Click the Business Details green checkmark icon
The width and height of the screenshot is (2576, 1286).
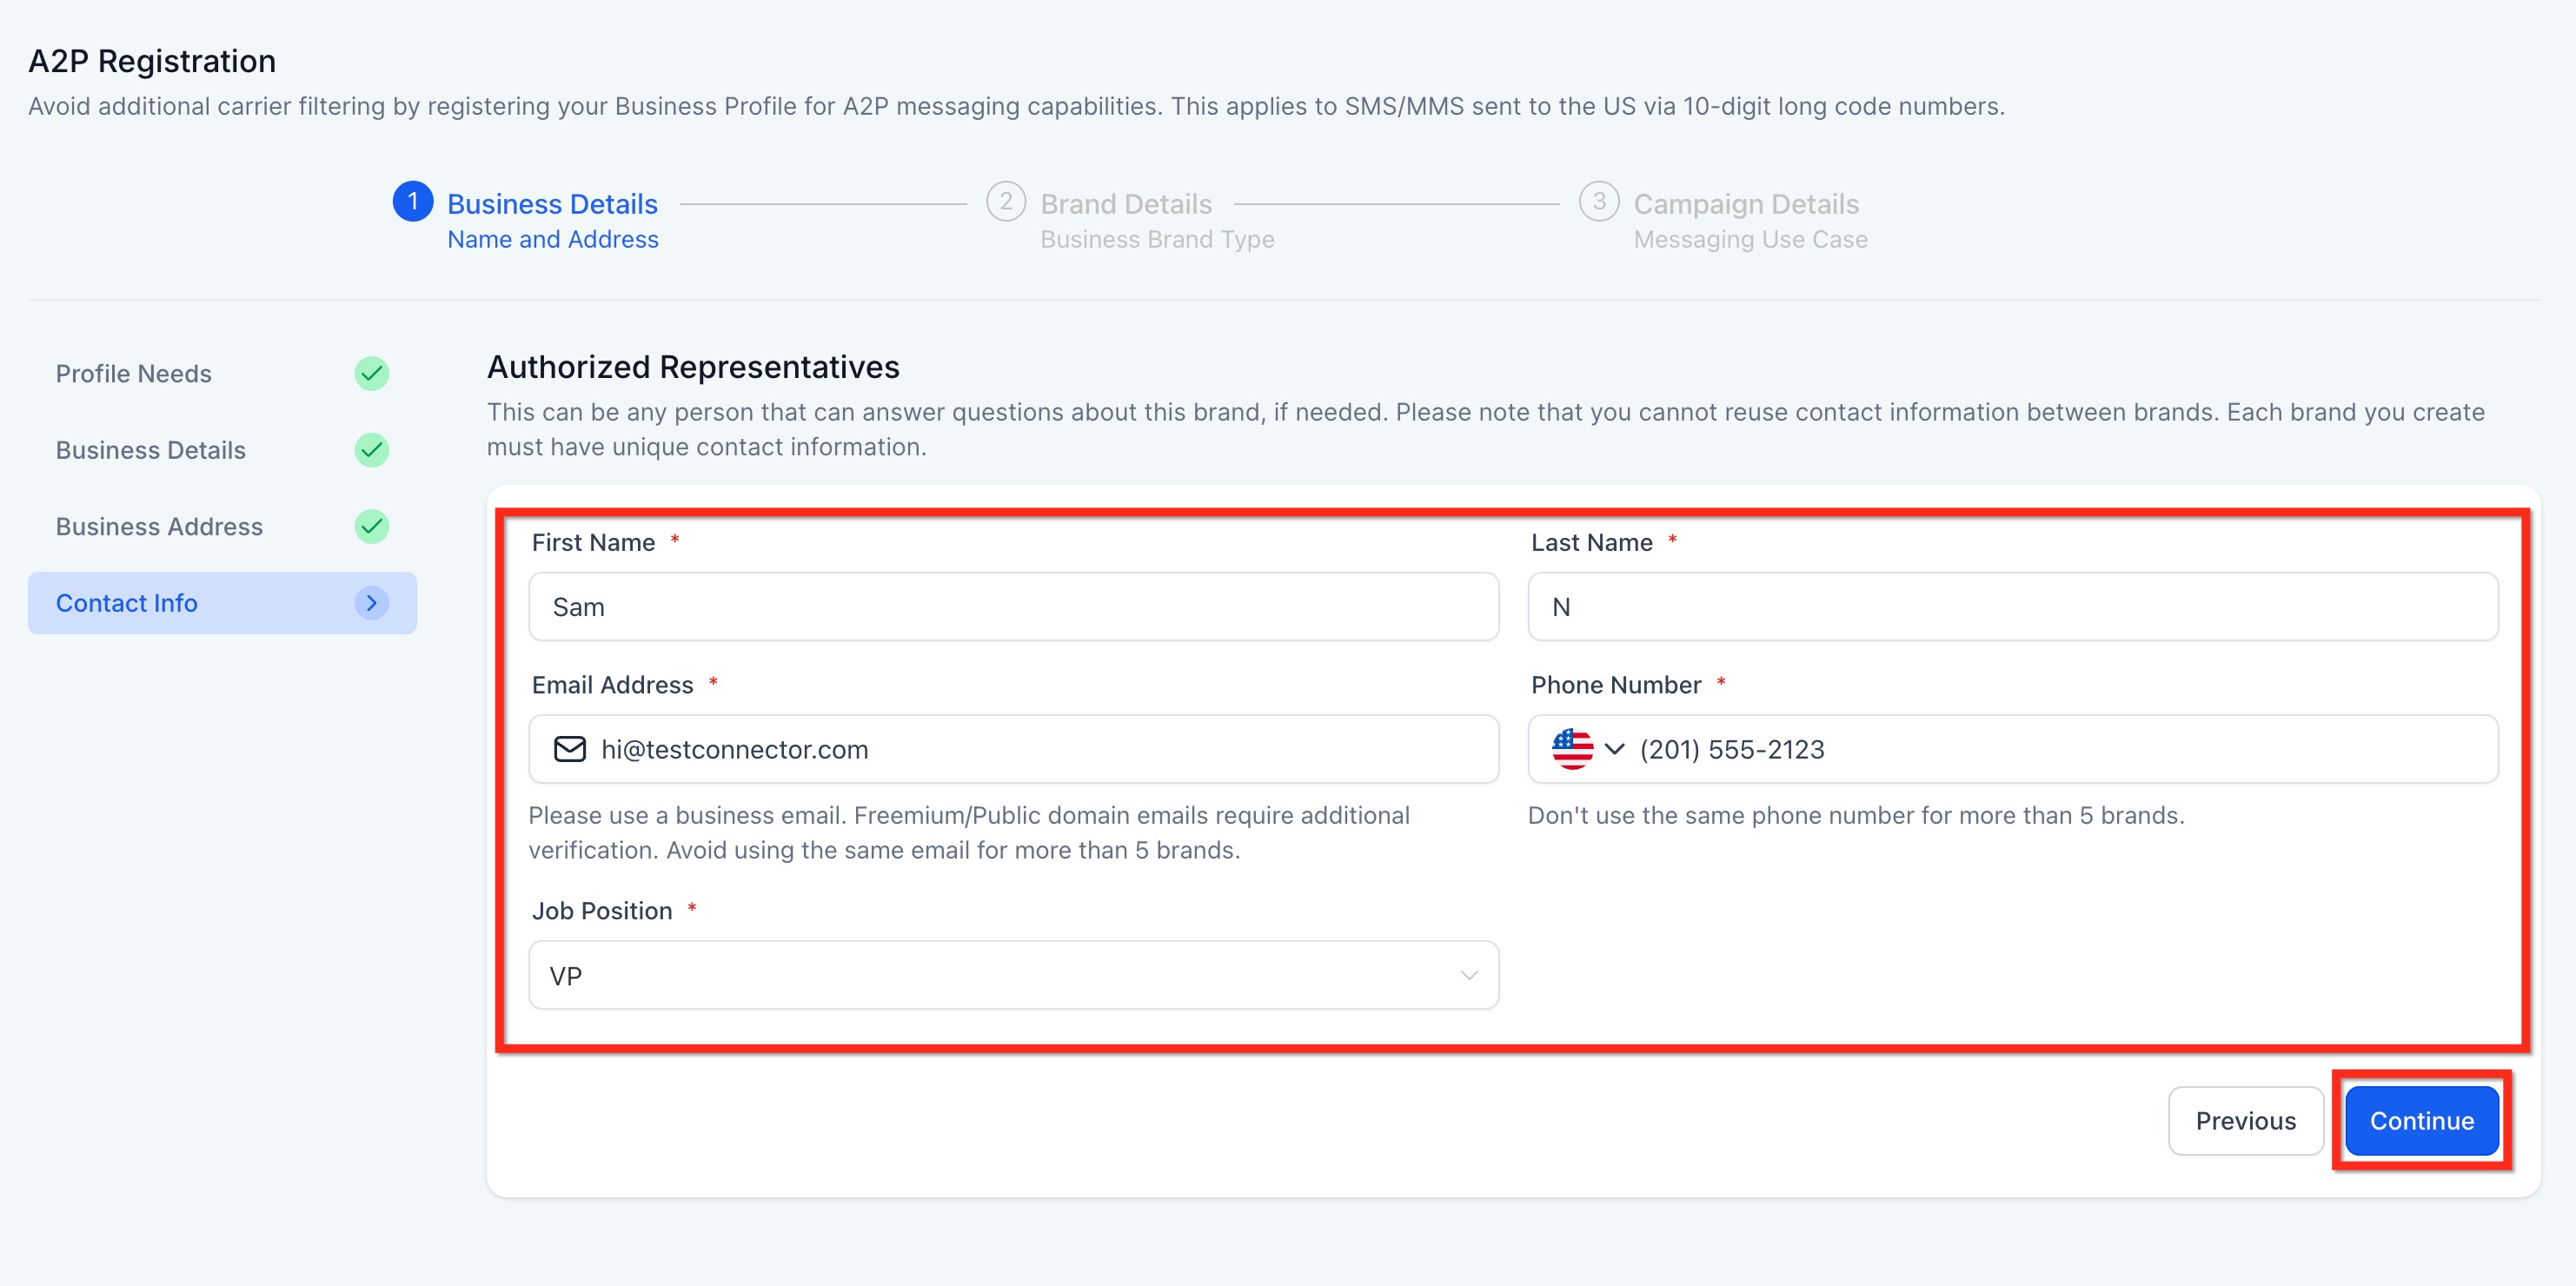[x=372, y=450]
